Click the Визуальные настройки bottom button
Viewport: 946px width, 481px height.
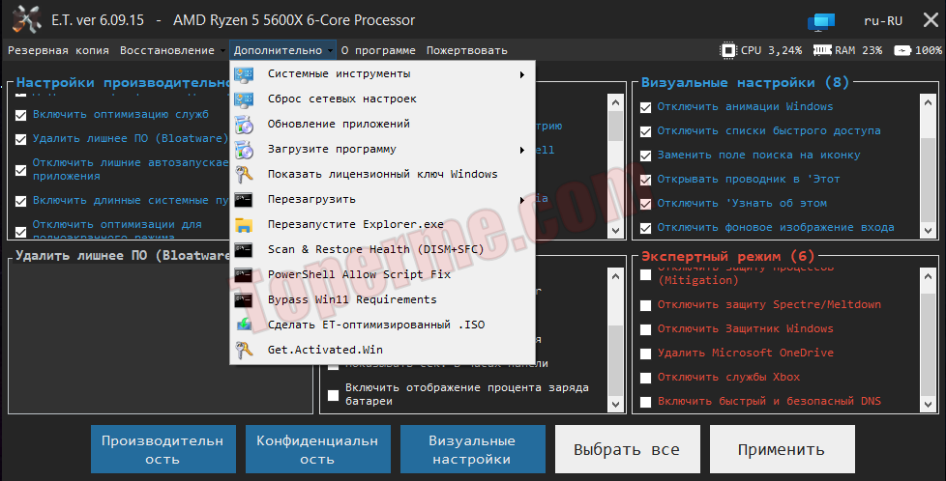(472, 449)
